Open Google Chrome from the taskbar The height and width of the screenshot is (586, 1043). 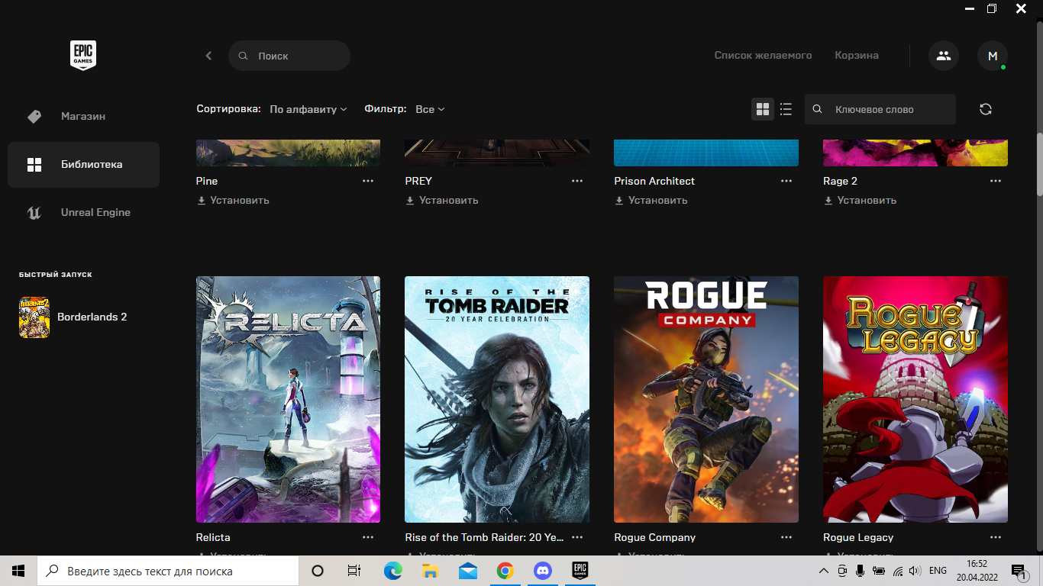pos(505,571)
